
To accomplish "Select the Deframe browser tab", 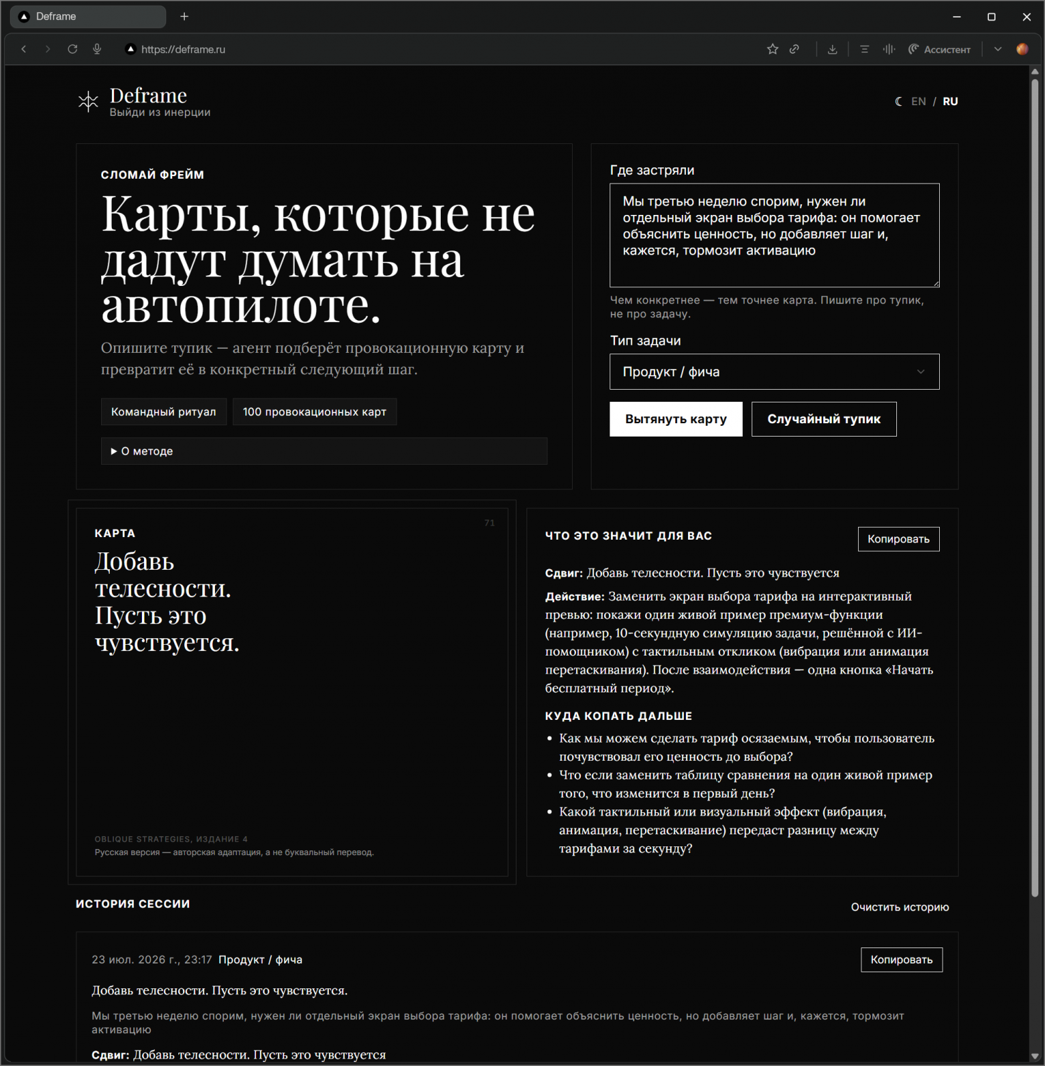I will tap(88, 16).
